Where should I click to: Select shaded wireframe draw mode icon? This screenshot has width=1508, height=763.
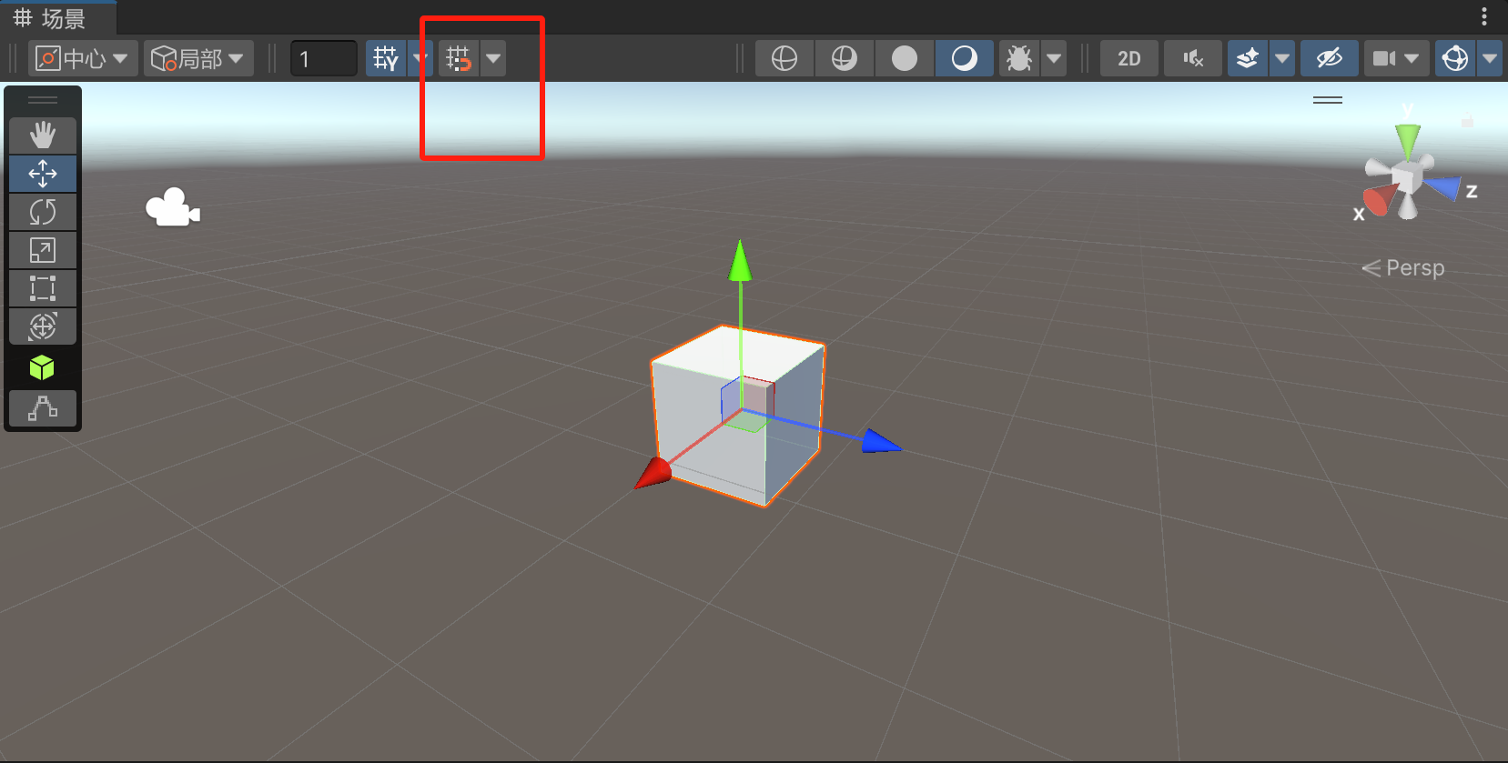coord(844,58)
